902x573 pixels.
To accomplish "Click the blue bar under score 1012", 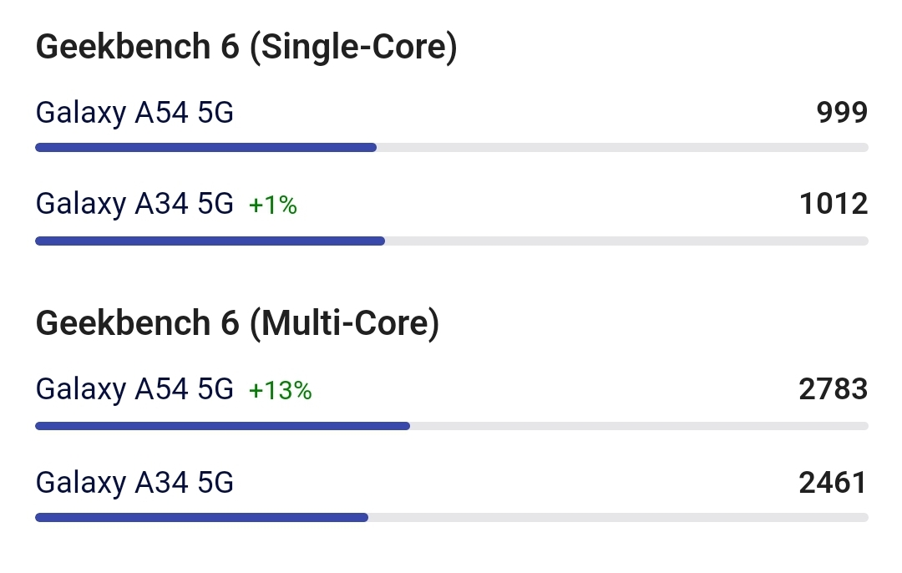I will tap(210, 241).
